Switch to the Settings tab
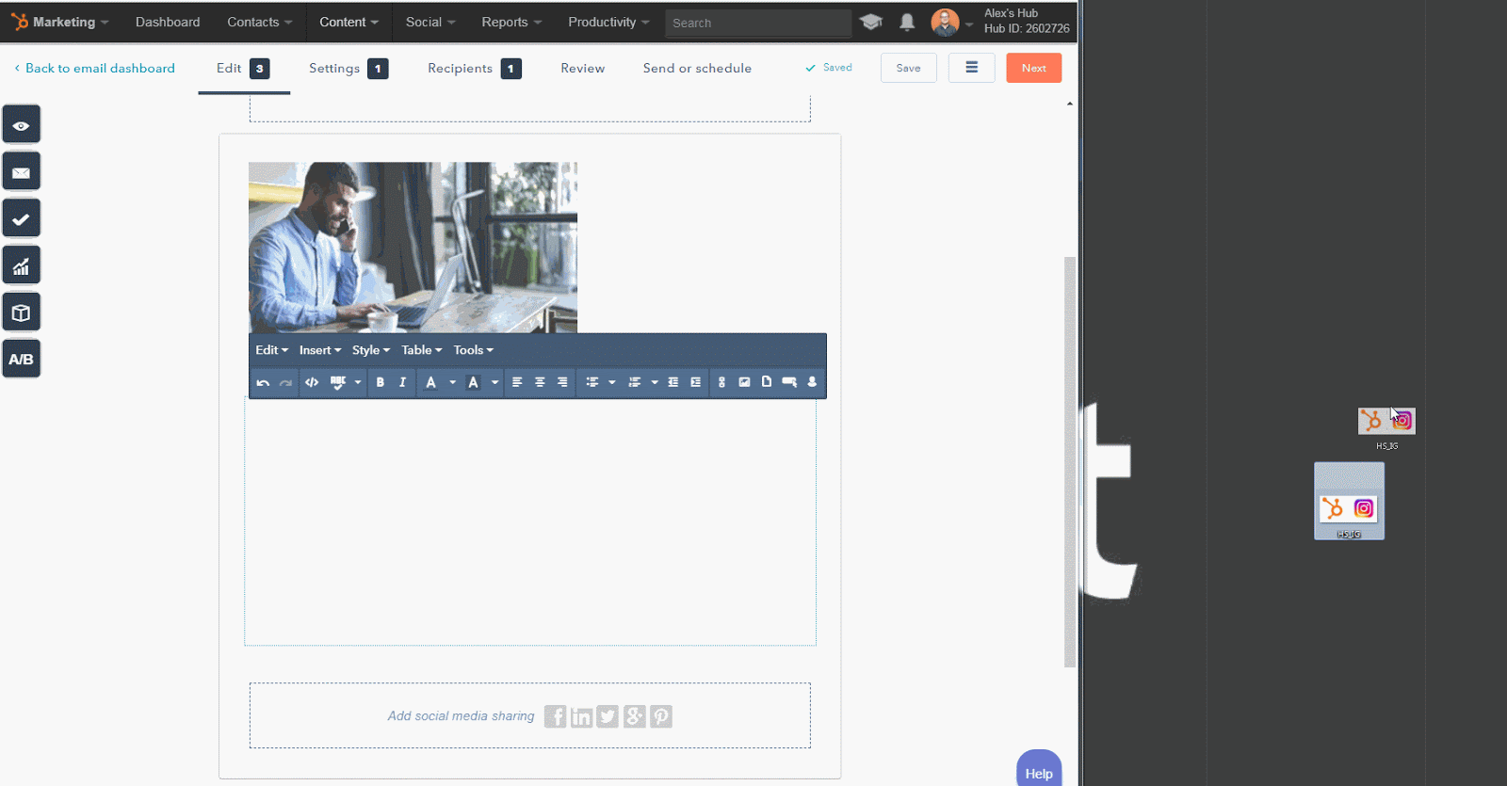 [334, 69]
